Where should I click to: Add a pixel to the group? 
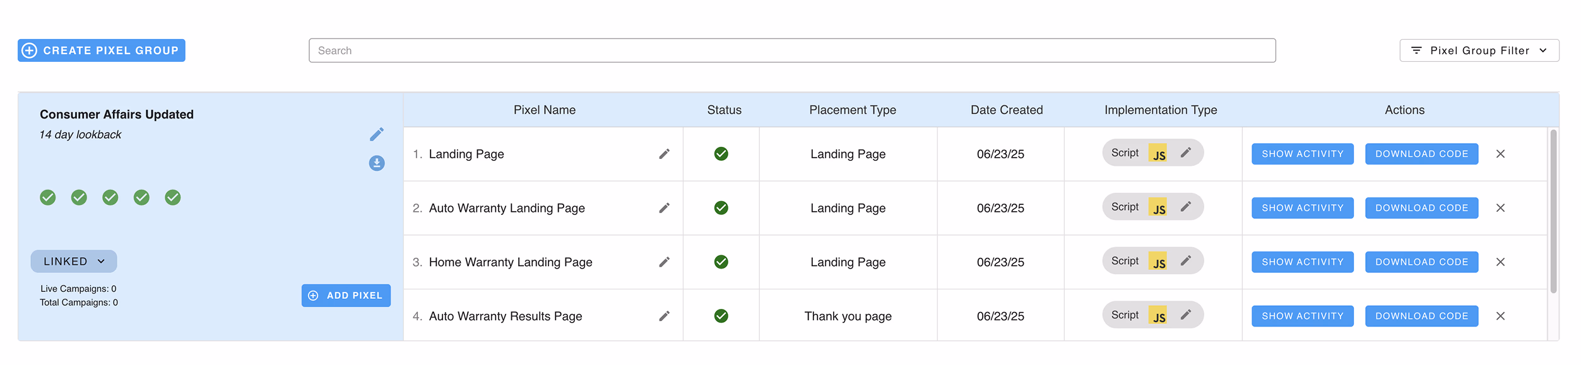pos(346,296)
